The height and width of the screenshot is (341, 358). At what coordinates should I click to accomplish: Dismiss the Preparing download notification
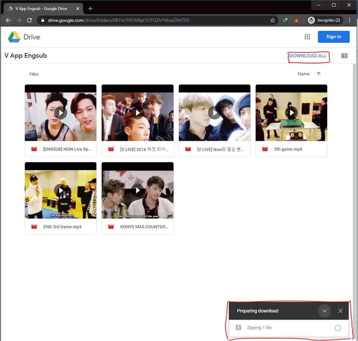pyautogui.click(x=341, y=311)
